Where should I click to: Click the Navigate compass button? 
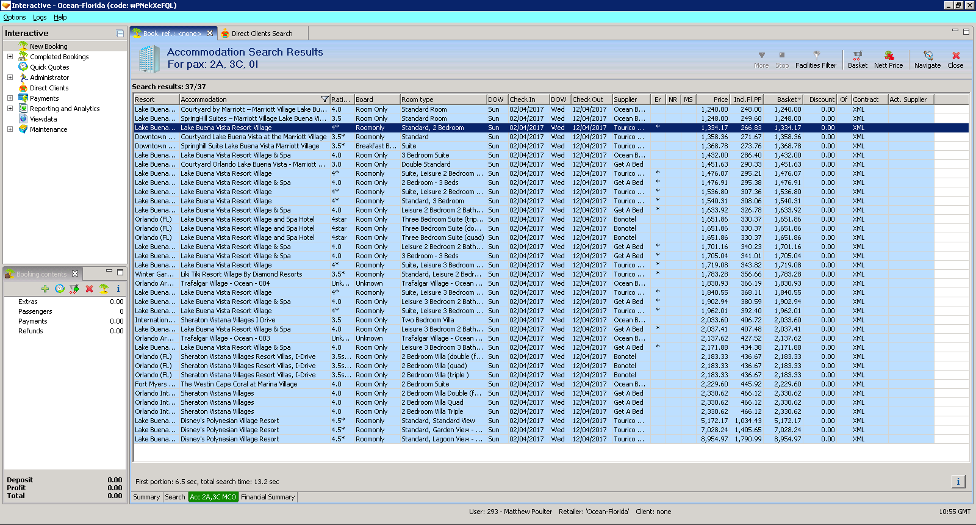click(x=927, y=59)
